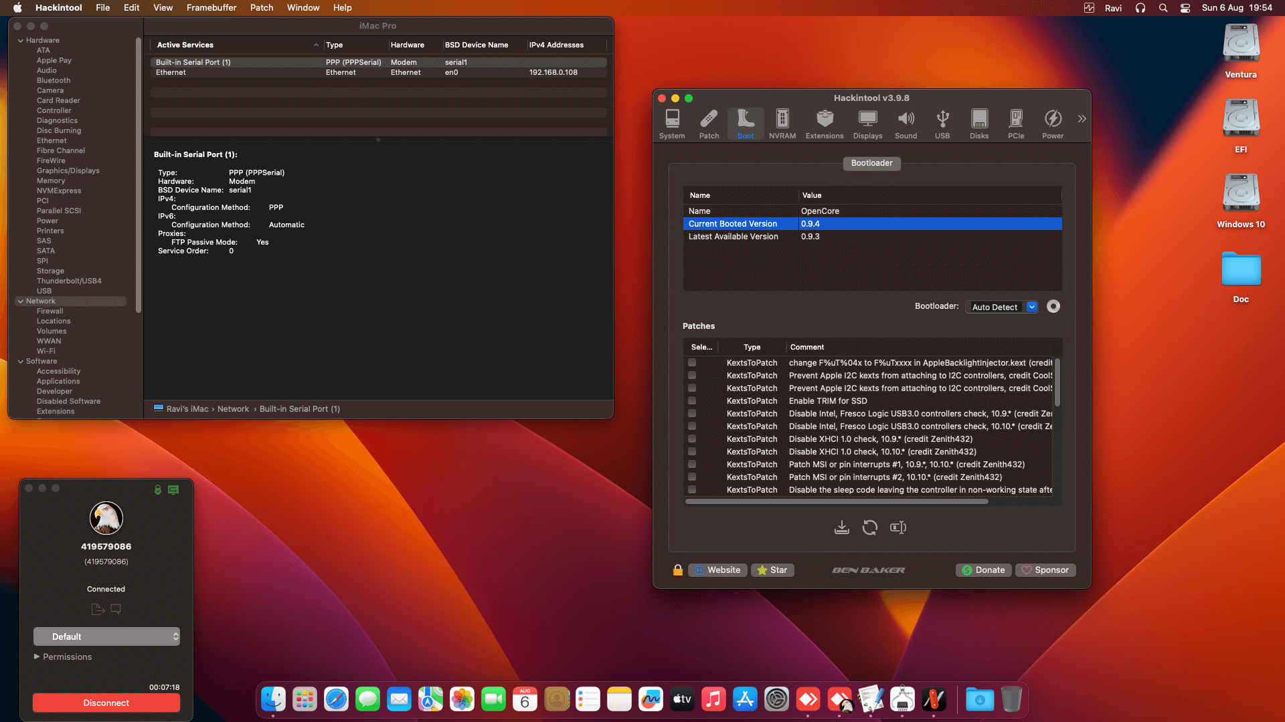Open the Bootloader Auto Detect dropdown
This screenshot has height=722, width=1285.
click(1002, 307)
